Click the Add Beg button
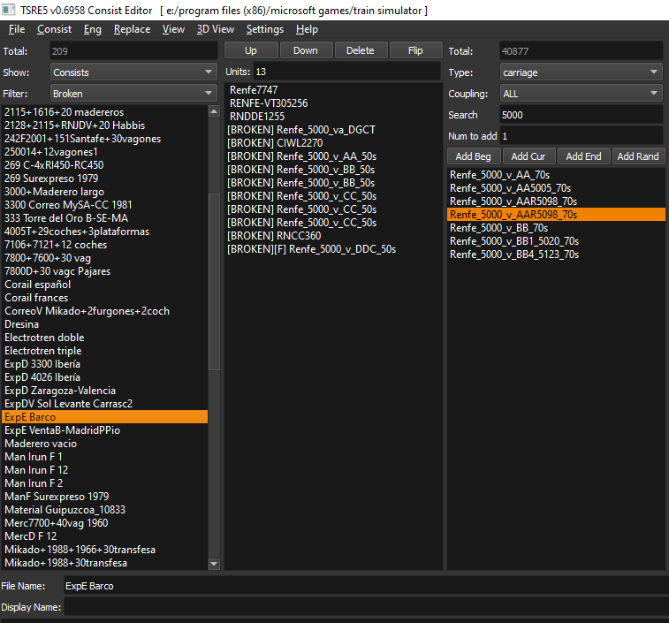This screenshot has height=623, width=669. tap(473, 156)
